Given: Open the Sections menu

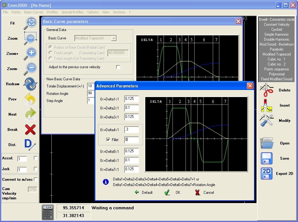Looking at the screenshot, I should point(119,12).
